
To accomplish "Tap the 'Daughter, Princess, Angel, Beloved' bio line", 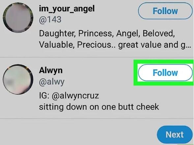I will [x=107, y=34].
